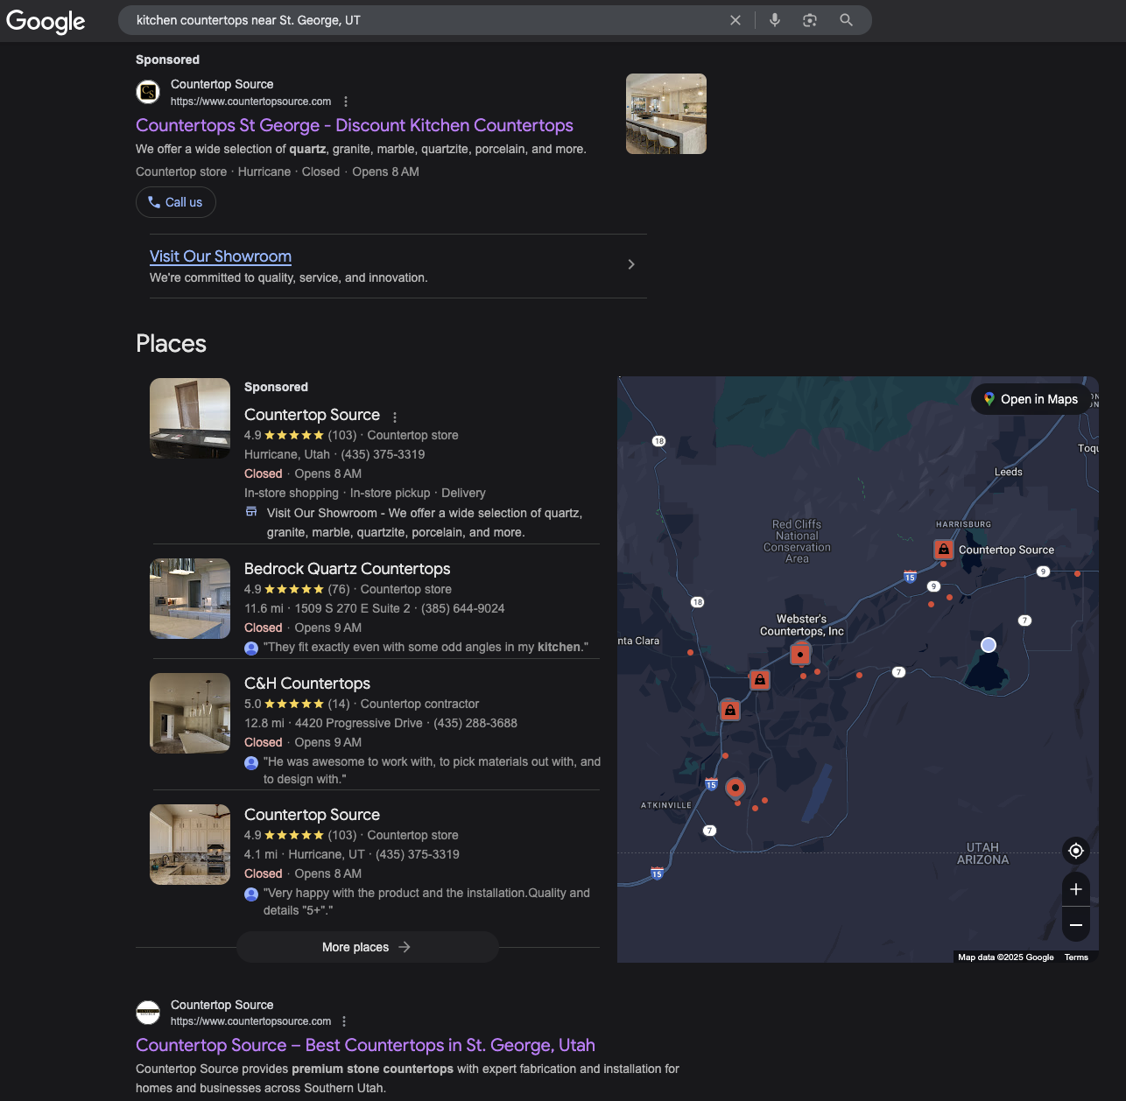This screenshot has width=1126, height=1101.
Task: Open the Bedrock Quartz Countertops listing
Action: click(347, 569)
